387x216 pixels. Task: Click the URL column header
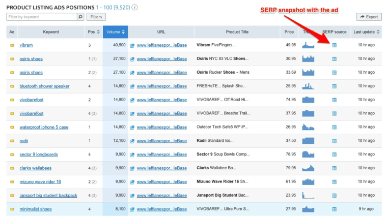tap(161, 32)
